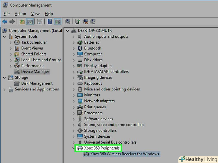
Task: Expand Sound, video and game controllers
Action: point(74,125)
